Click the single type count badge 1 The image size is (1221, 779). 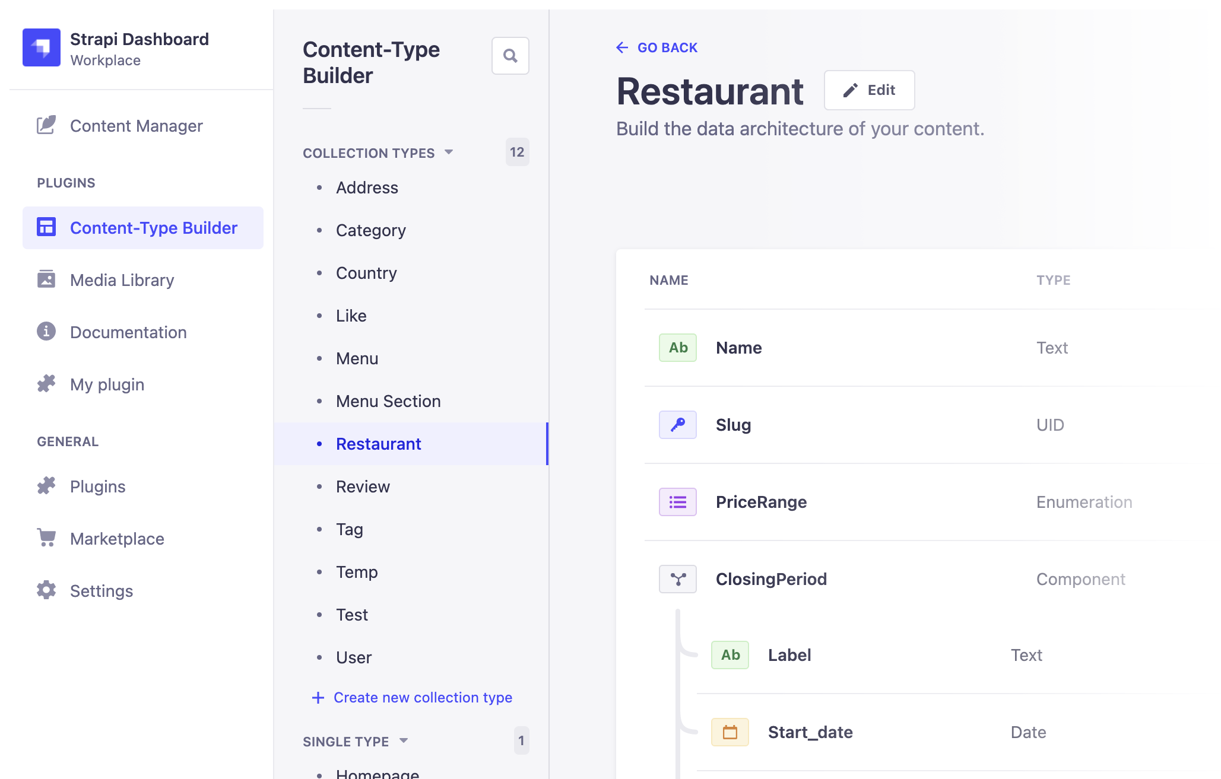click(x=521, y=740)
